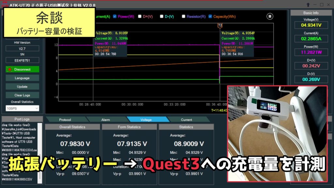Switch to the Protocol tab

click(x=65, y=119)
